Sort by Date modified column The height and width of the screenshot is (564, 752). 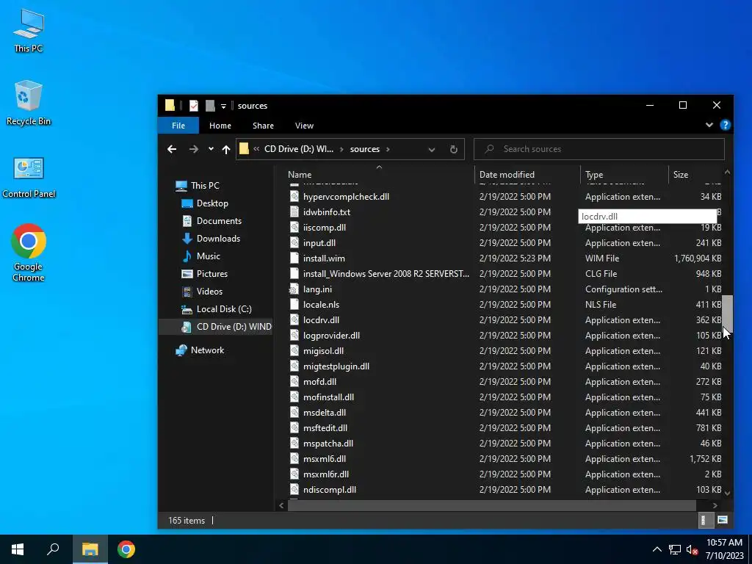[527, 175]
